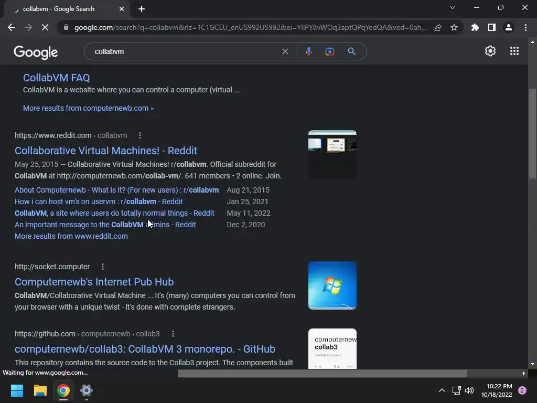Go back to the previous page
This screenshot has width=537, height=403.
coord(12,27)
